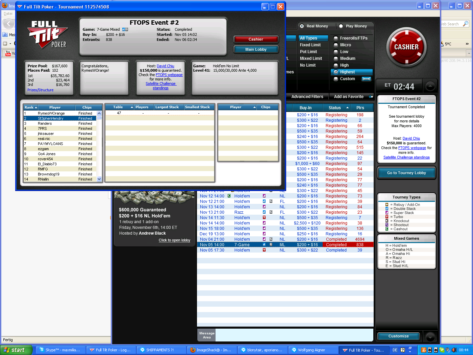Check the Medium stakes filter
Image resolution: width=473 pixels, height=355 pixels.
tap(336, 58)
